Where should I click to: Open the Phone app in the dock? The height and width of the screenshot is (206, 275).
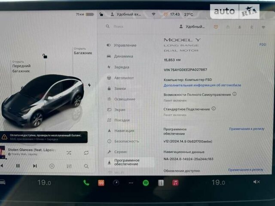[86, 183]
